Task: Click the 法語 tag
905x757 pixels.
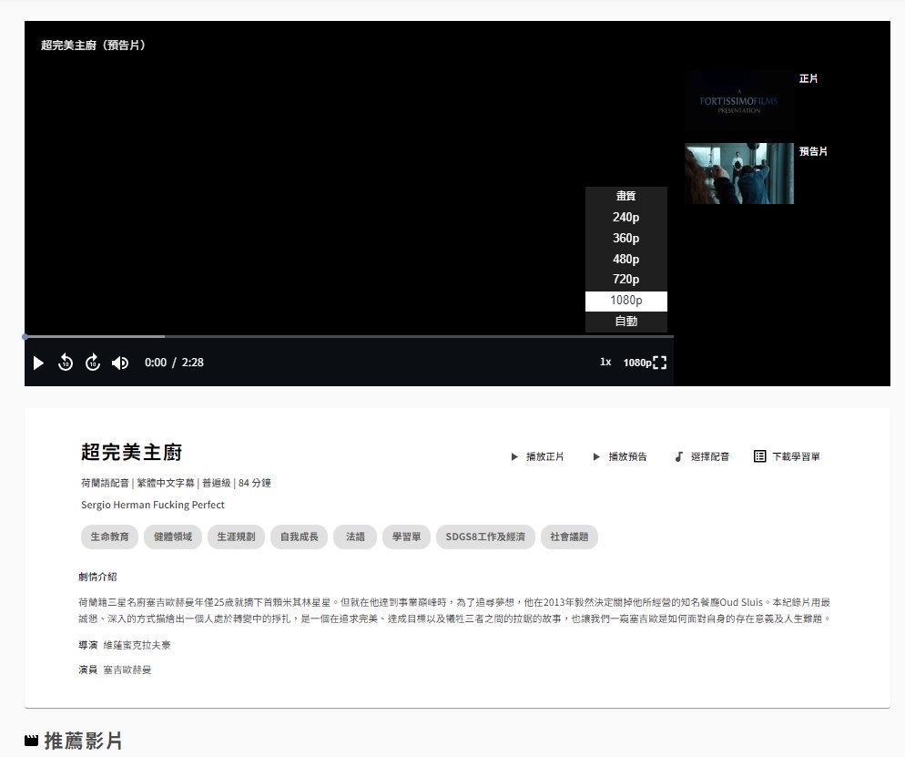Action: (355, 537)
